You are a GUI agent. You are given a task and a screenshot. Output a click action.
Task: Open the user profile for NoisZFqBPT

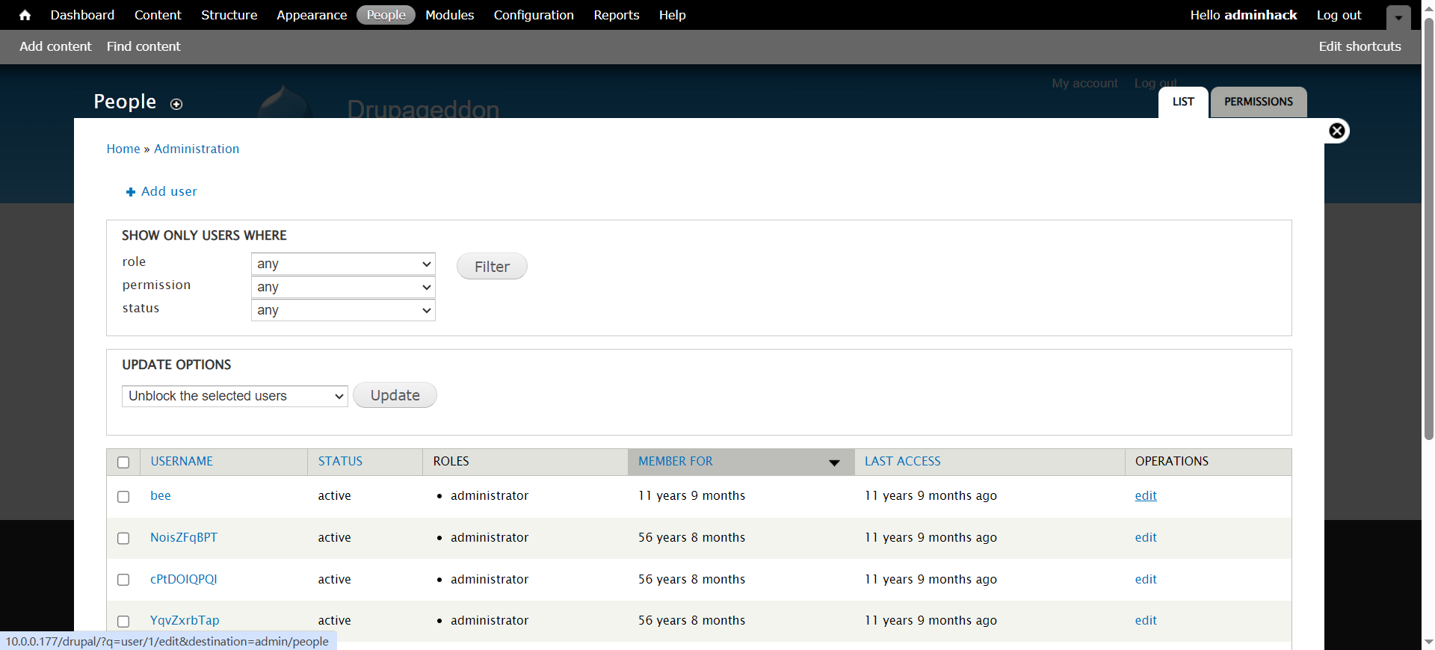184,538
